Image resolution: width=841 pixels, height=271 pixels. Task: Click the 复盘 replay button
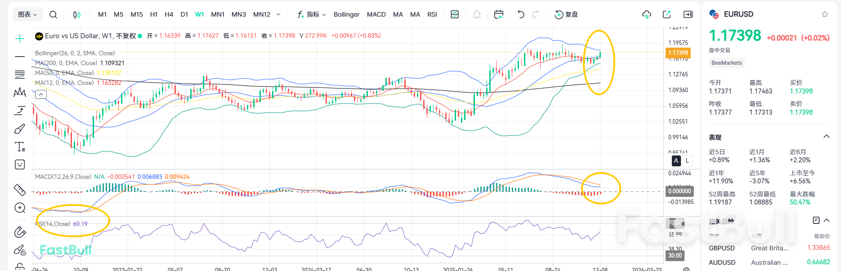(x=566, y=14)
